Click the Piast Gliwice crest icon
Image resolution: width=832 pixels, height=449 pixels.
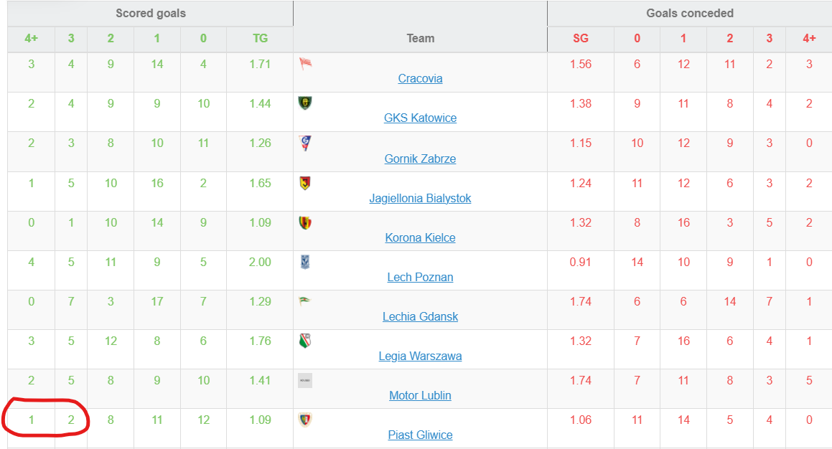pyautogui.click(x=305, y=420)
